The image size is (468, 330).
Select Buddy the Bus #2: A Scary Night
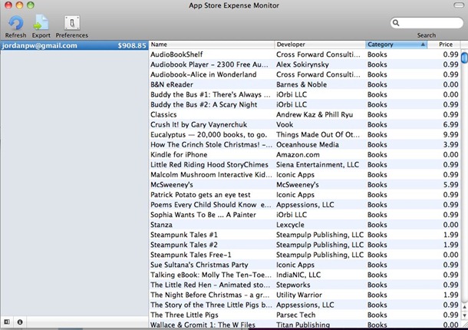tap(305, 104)
